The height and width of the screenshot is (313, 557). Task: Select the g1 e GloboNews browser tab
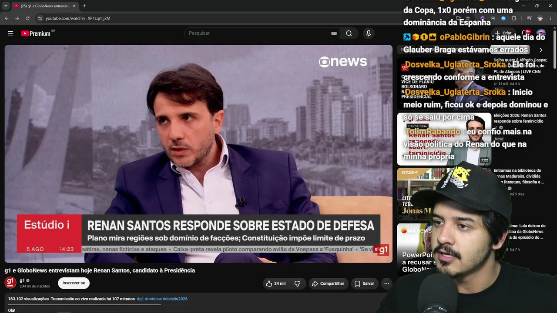pos(45,6)
